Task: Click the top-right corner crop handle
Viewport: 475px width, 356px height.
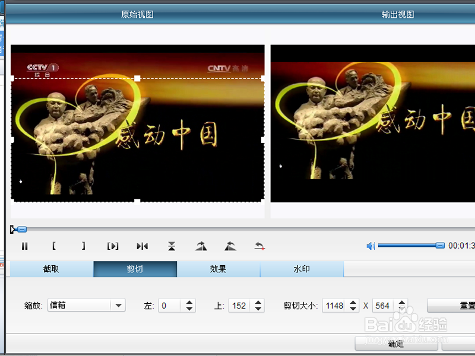Action: (x=262, y=78)
